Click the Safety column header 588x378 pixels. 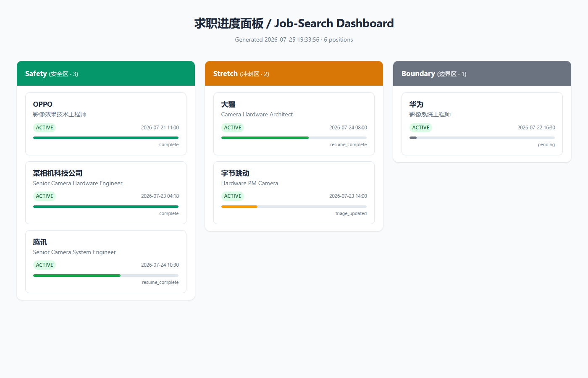click(106, 73)
